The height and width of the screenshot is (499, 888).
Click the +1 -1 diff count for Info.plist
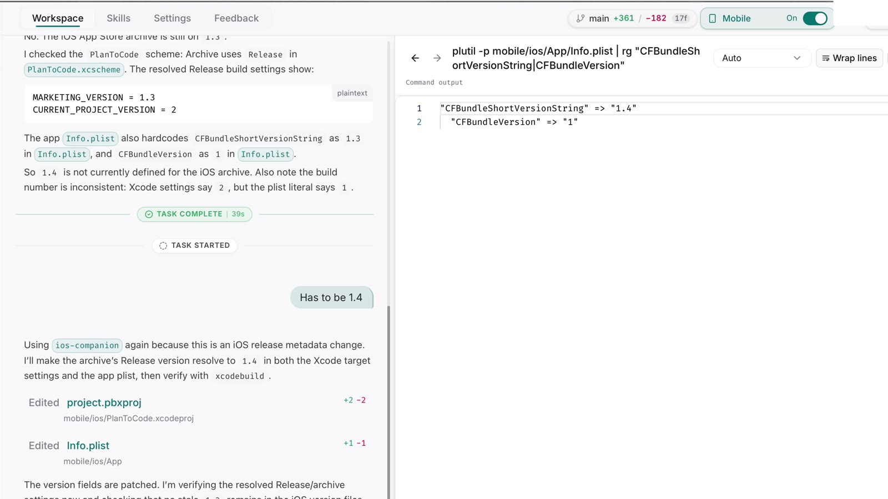(355, 444)
